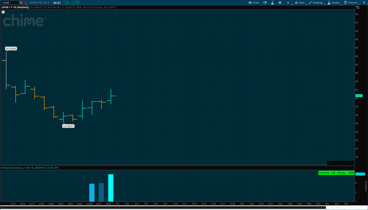This screenshot has height=210, width=368.
Task: Click the L: 32.57 low value
Action: tap(67, 7)
